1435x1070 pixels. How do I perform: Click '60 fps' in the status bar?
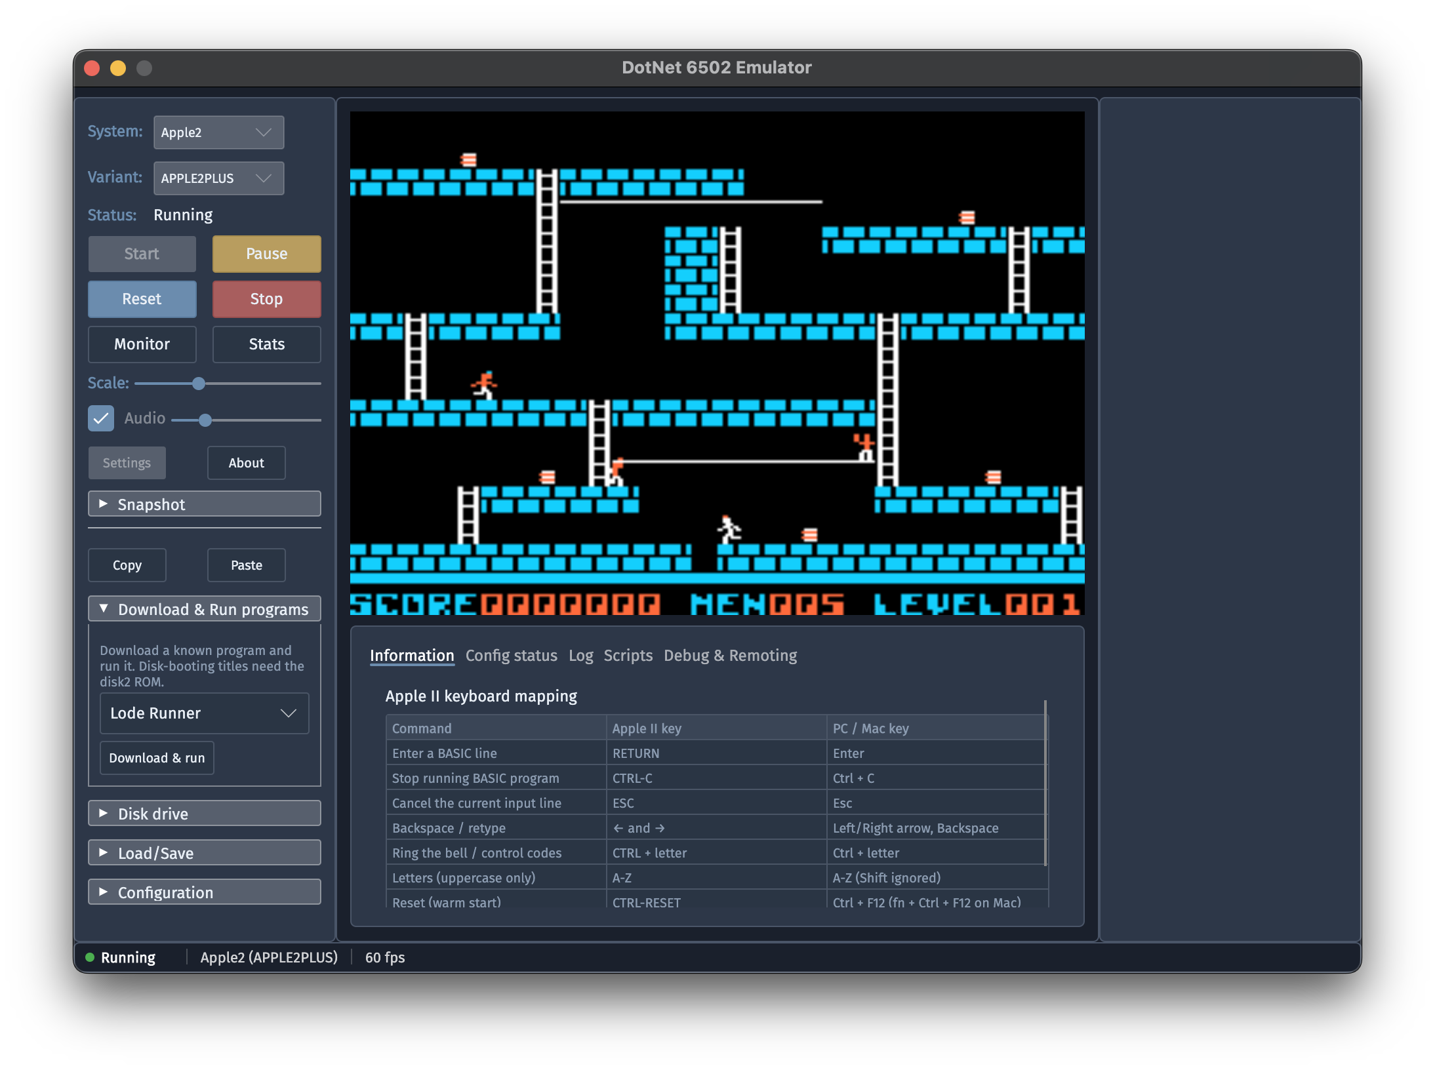385,957
